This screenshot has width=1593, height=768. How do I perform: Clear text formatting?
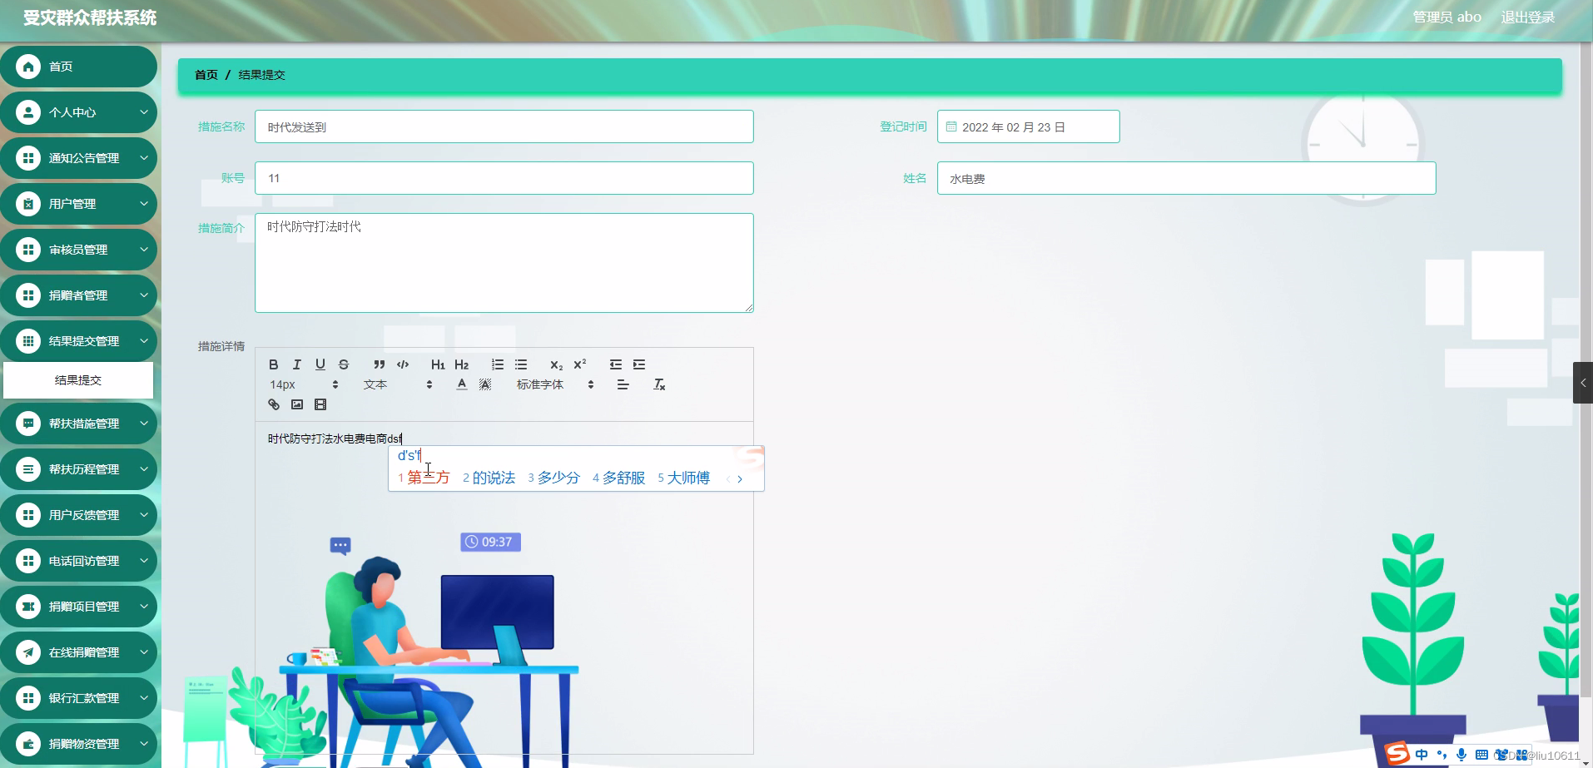click(x=659, y=384)
